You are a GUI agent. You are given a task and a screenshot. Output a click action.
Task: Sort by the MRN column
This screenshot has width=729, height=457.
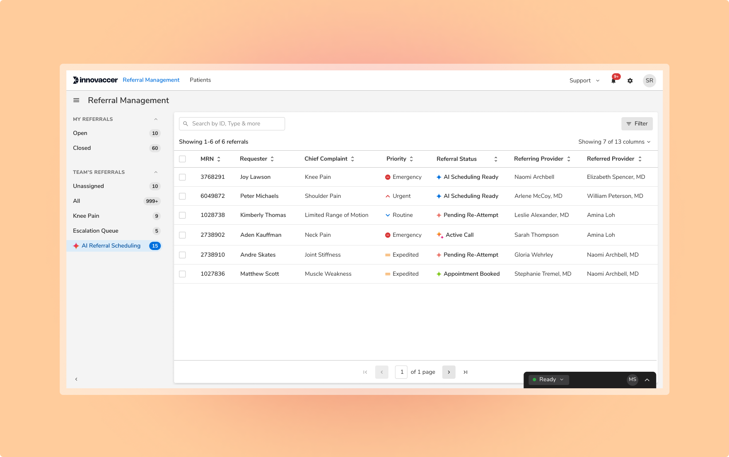coord(219,159)
